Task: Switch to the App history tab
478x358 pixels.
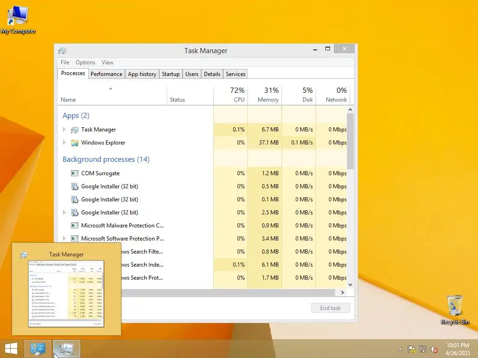Action: (142, 74)
